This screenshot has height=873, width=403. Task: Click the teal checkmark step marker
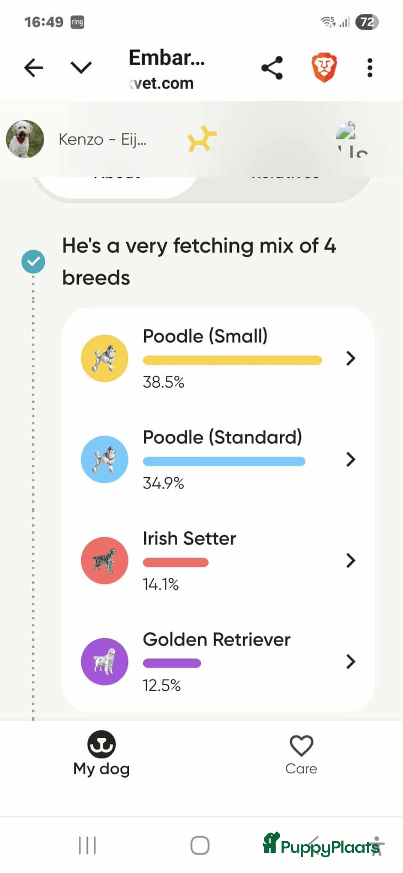coord(33,262)
